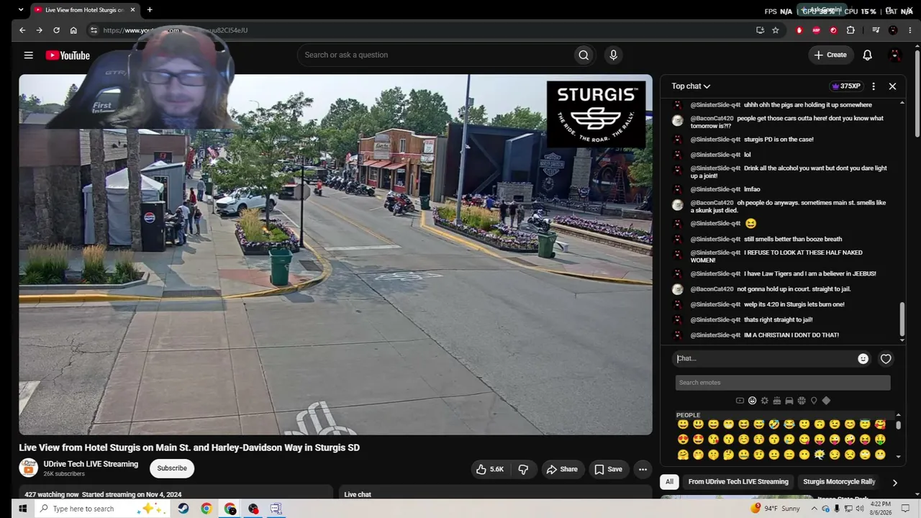Click the Share button

pyautogui.click(x=562, y=470)
